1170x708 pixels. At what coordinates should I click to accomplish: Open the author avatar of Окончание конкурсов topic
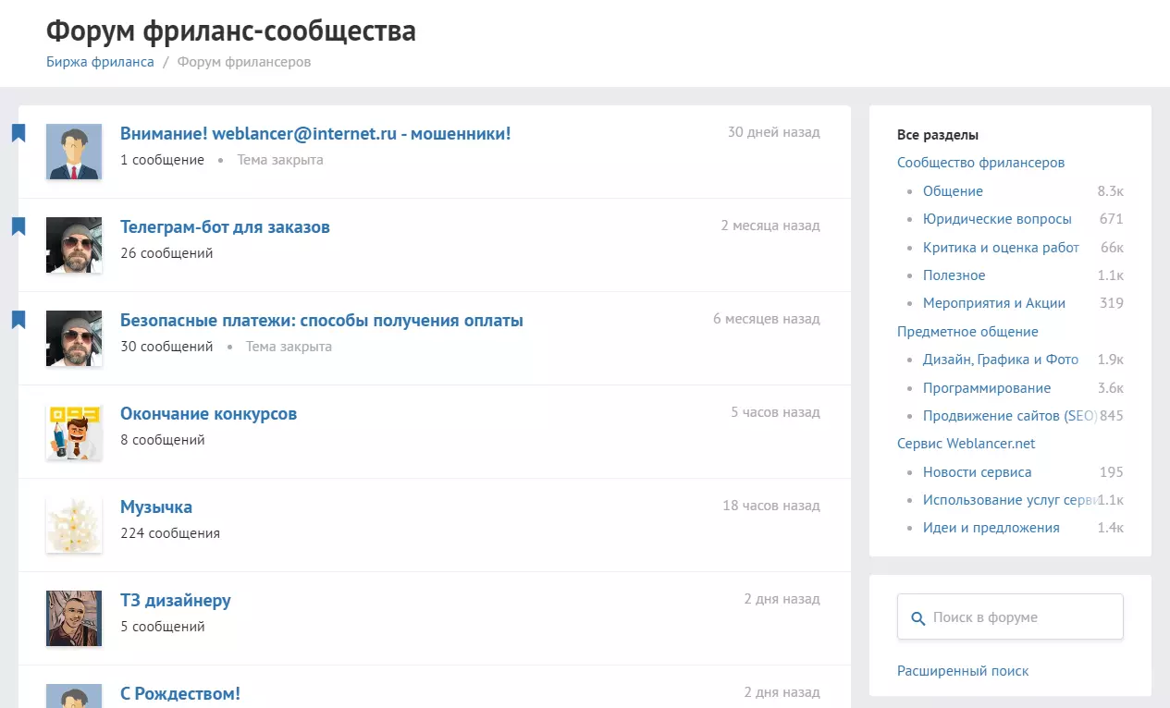click(74, 432)
